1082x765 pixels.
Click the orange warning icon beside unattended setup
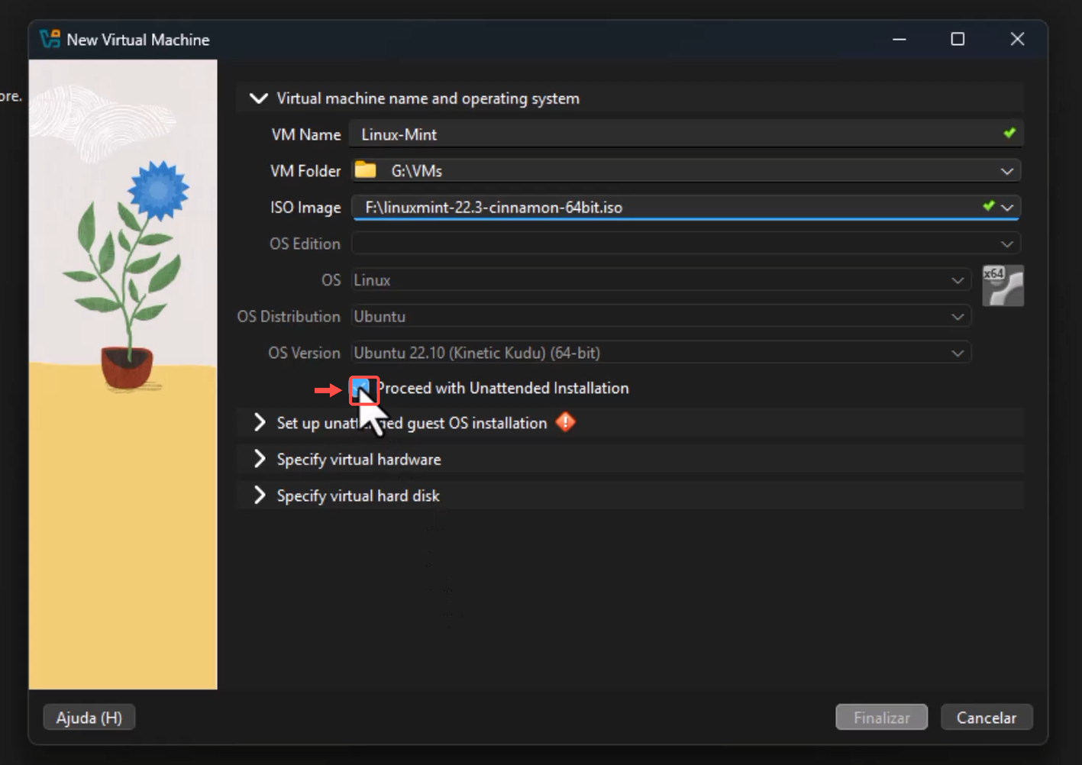coord(566,421)
